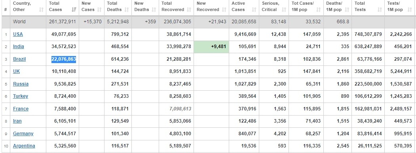Viewport: 416px width, 153px height.
Task: Sort by Total Recovered arrows icon
Action: tap(189, 10)
